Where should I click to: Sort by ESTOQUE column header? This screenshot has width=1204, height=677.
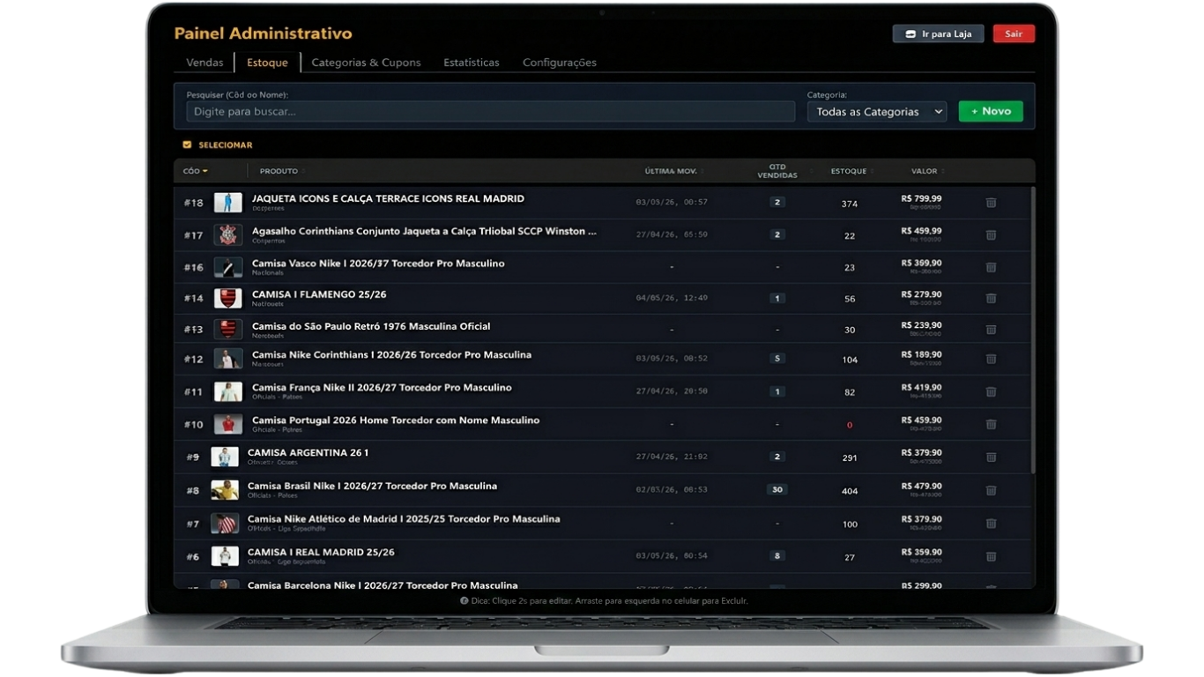pos(849,171)
